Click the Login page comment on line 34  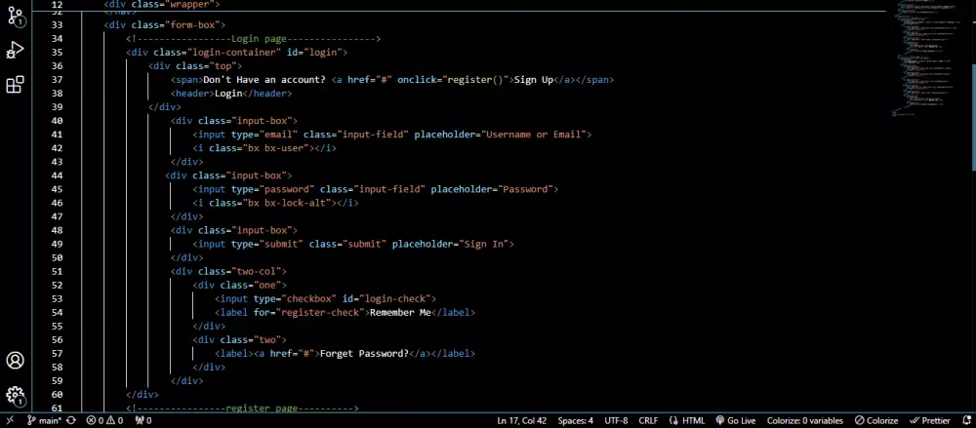254,39
